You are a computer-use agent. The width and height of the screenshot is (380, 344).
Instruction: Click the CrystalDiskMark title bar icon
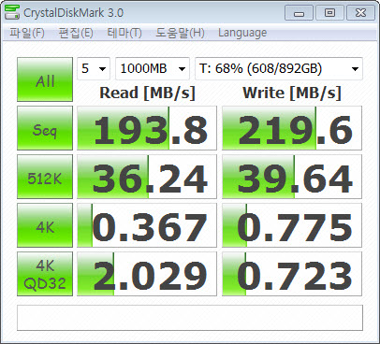pyautogui.click(x=12, y=12)
